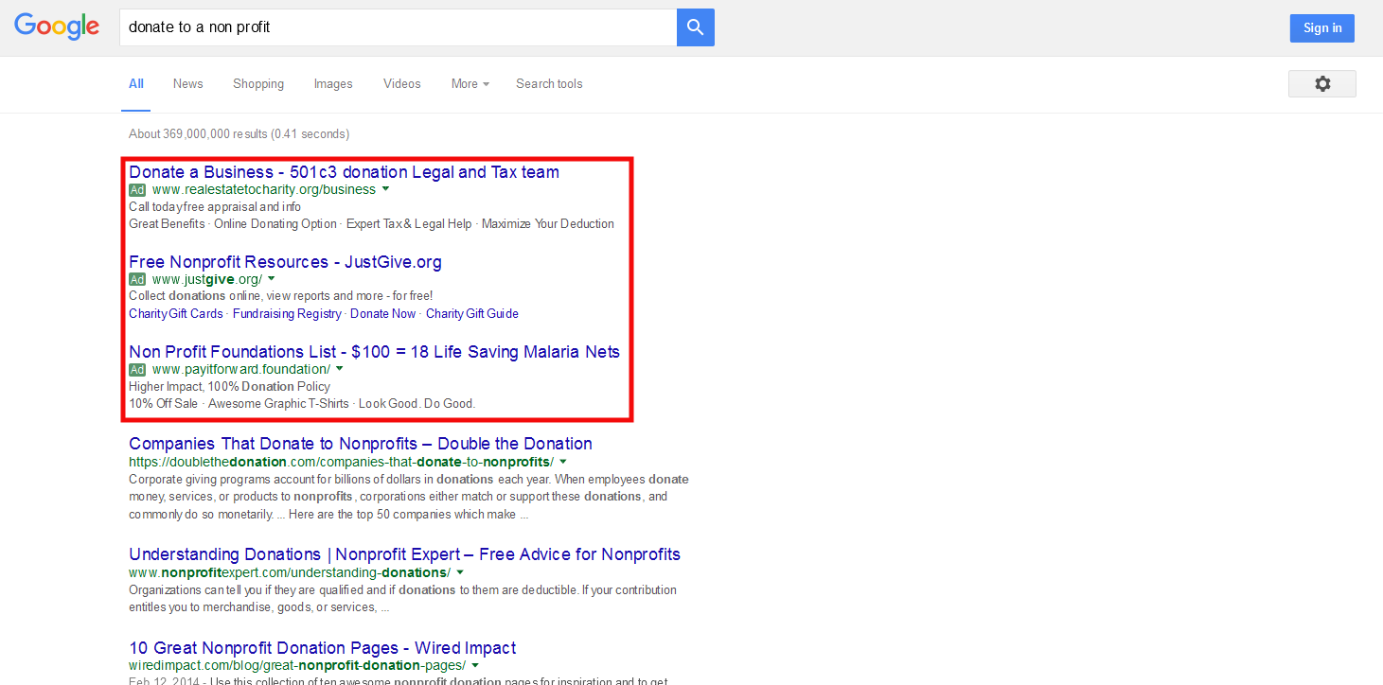Viewport: 1383px width, 685px height.
Task: Click the Google logo
Action: click(57, 27)
